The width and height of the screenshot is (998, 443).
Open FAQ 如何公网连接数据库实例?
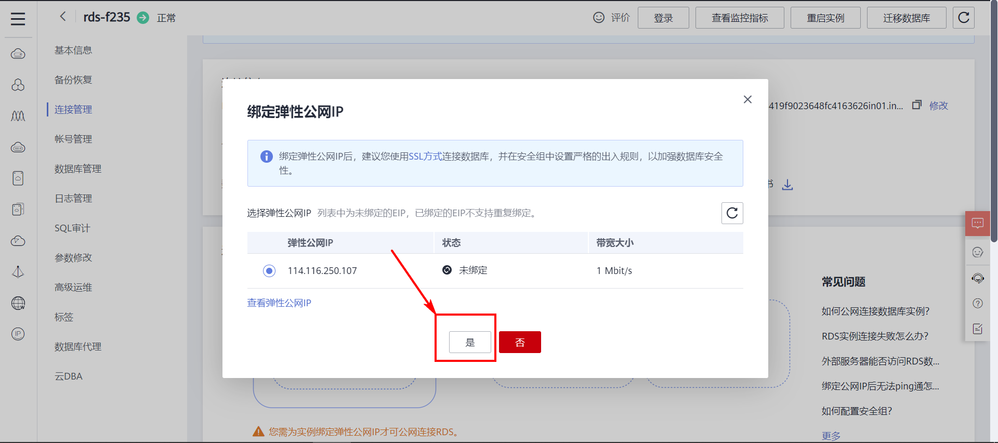[x=875, y=311]
